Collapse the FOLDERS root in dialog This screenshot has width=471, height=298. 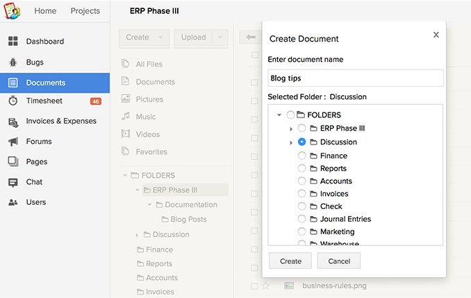tap(279, 115)
